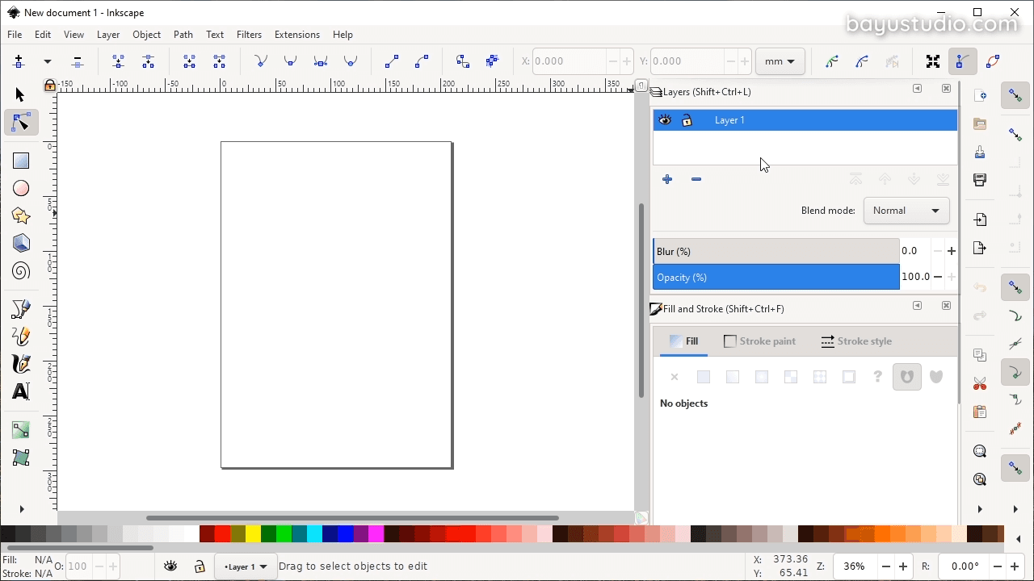Select the Text tool
Image resolution: width=1034 pixels, height=581 pixels.
(x=21, y=391)
